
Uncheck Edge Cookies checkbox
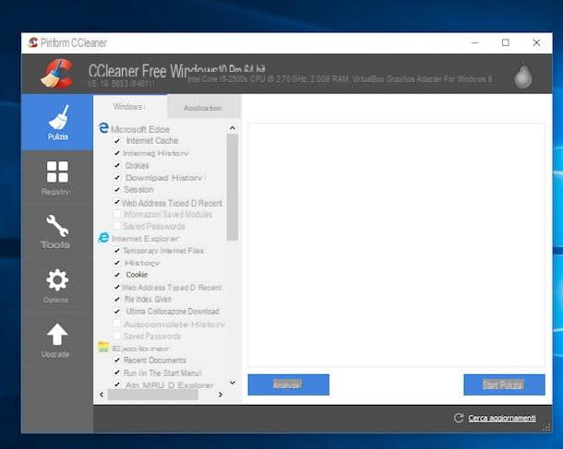[x=117, y=165]
